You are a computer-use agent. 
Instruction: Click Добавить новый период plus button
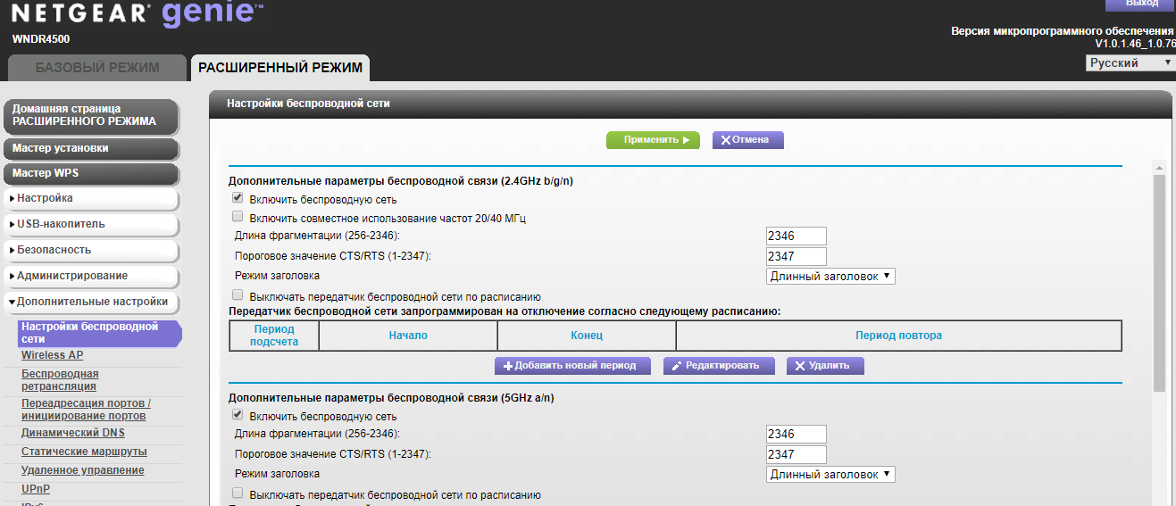[571, 366]
